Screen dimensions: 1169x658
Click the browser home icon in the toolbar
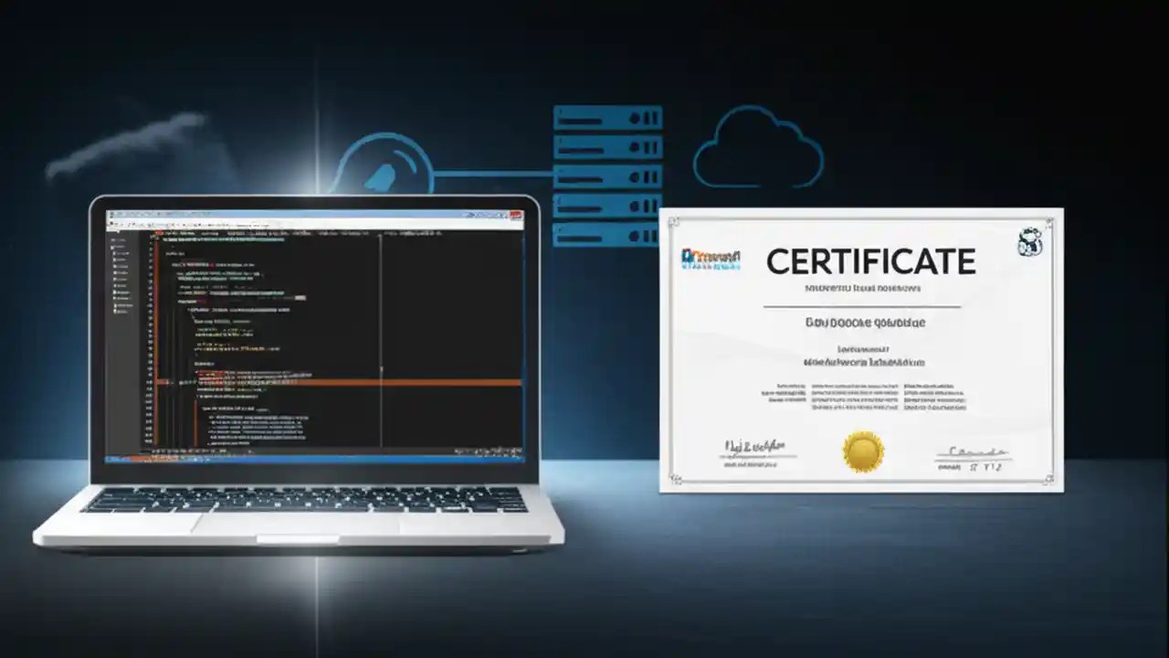pyautogui.click(x=183, y=226)
